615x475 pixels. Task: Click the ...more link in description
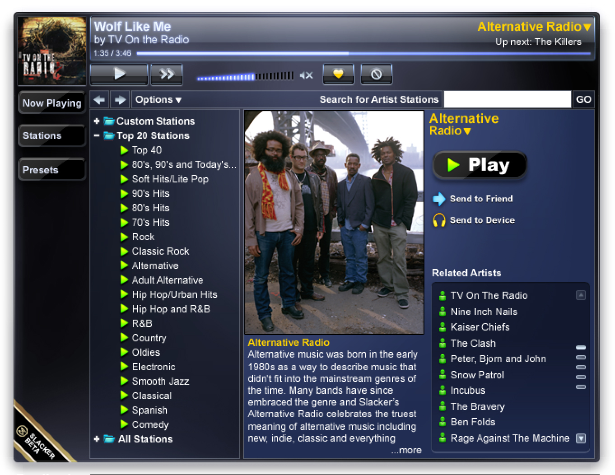pos(406,450)
